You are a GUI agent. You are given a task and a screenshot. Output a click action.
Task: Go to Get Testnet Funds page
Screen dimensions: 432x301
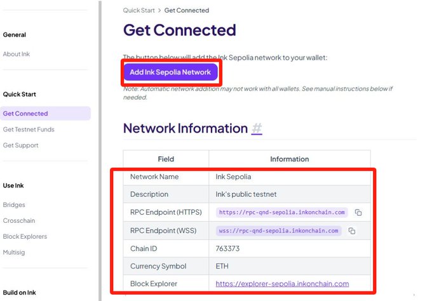(29, 130)
